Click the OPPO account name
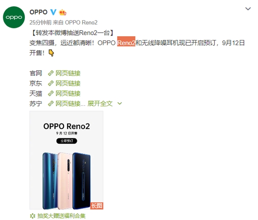 tap(39, 12)
